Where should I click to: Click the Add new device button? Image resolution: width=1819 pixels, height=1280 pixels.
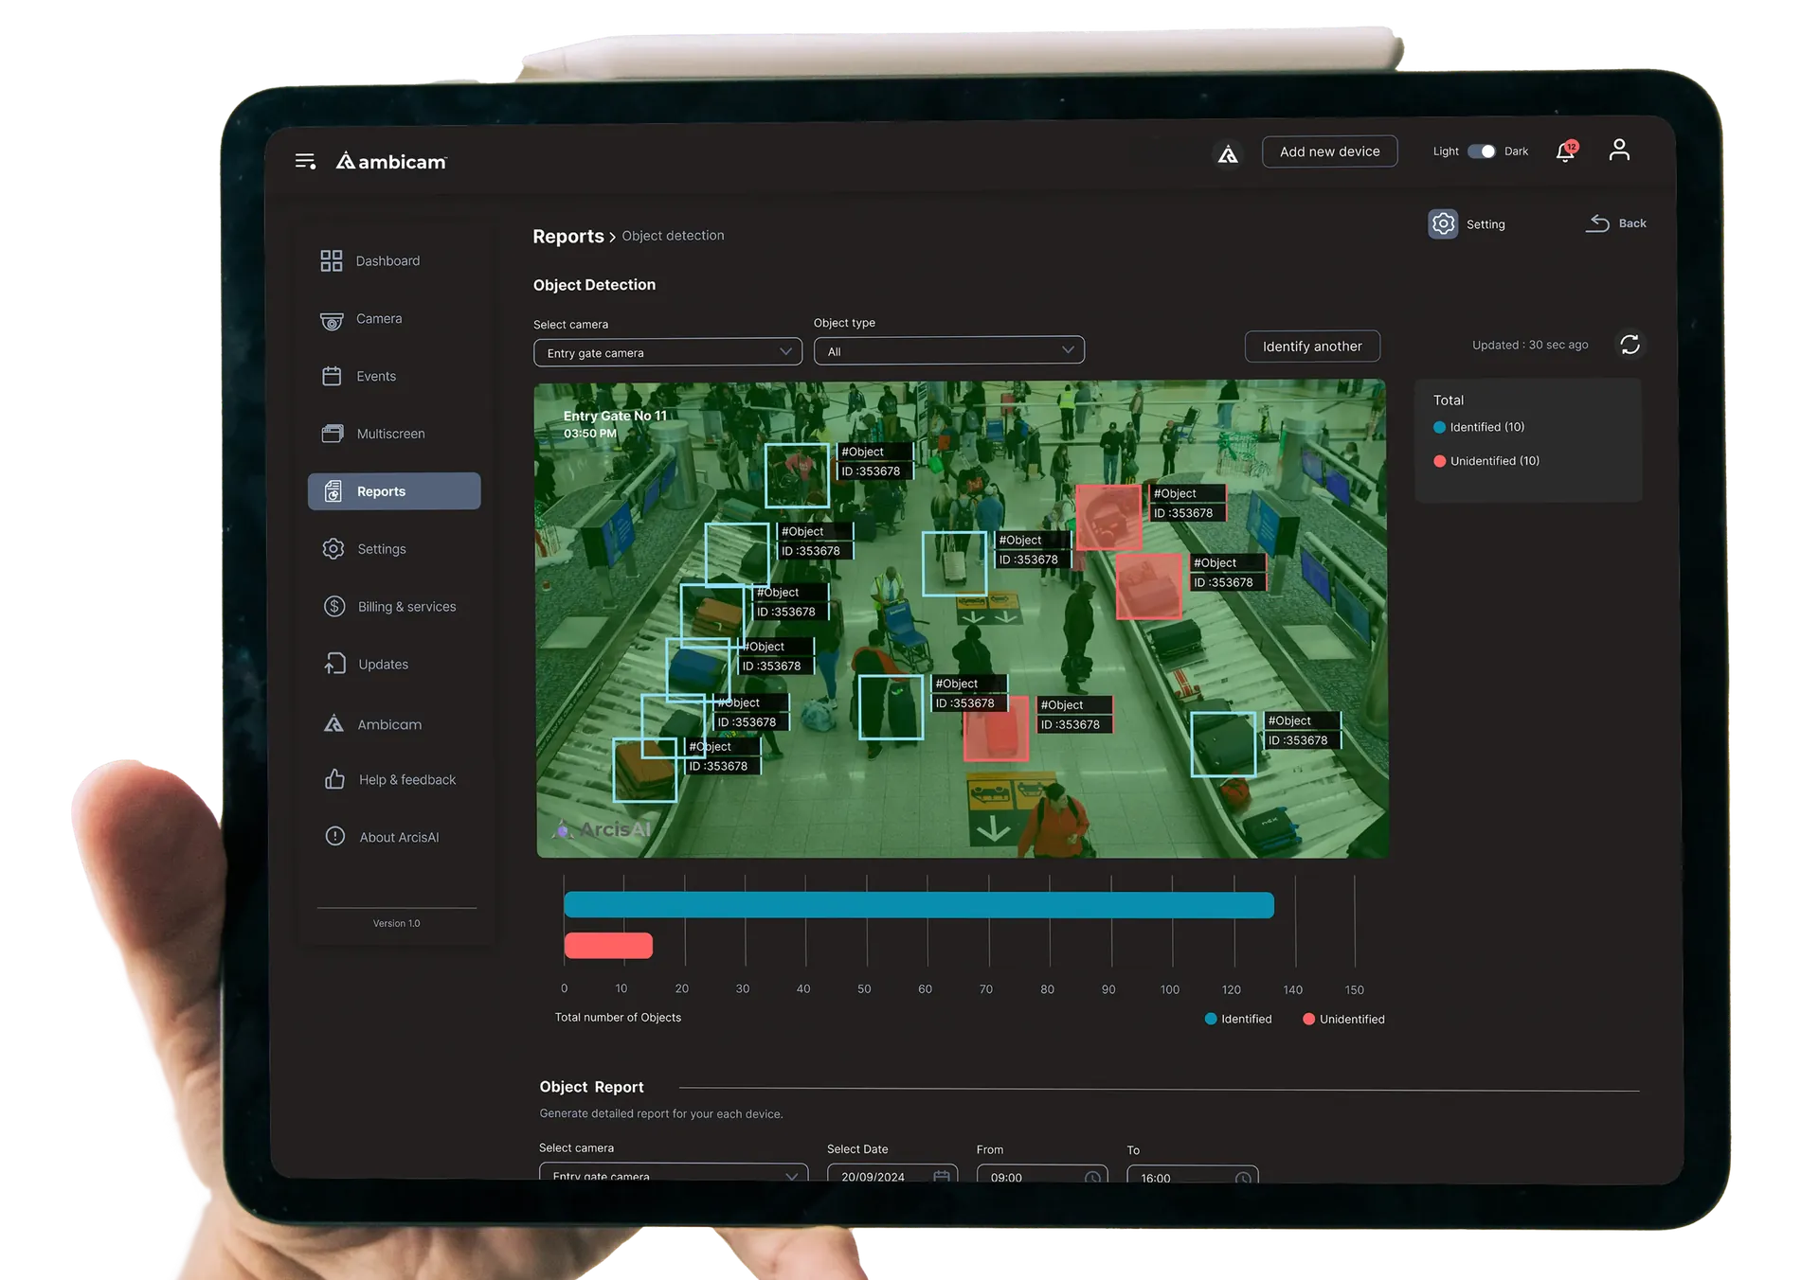tap(1329, 151)
